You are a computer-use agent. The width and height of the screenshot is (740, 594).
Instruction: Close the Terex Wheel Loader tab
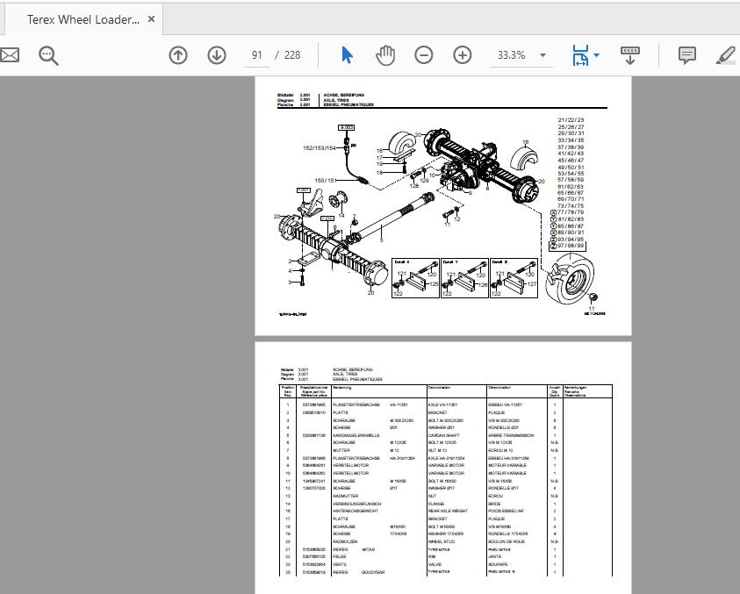click(x=149, y=18)
